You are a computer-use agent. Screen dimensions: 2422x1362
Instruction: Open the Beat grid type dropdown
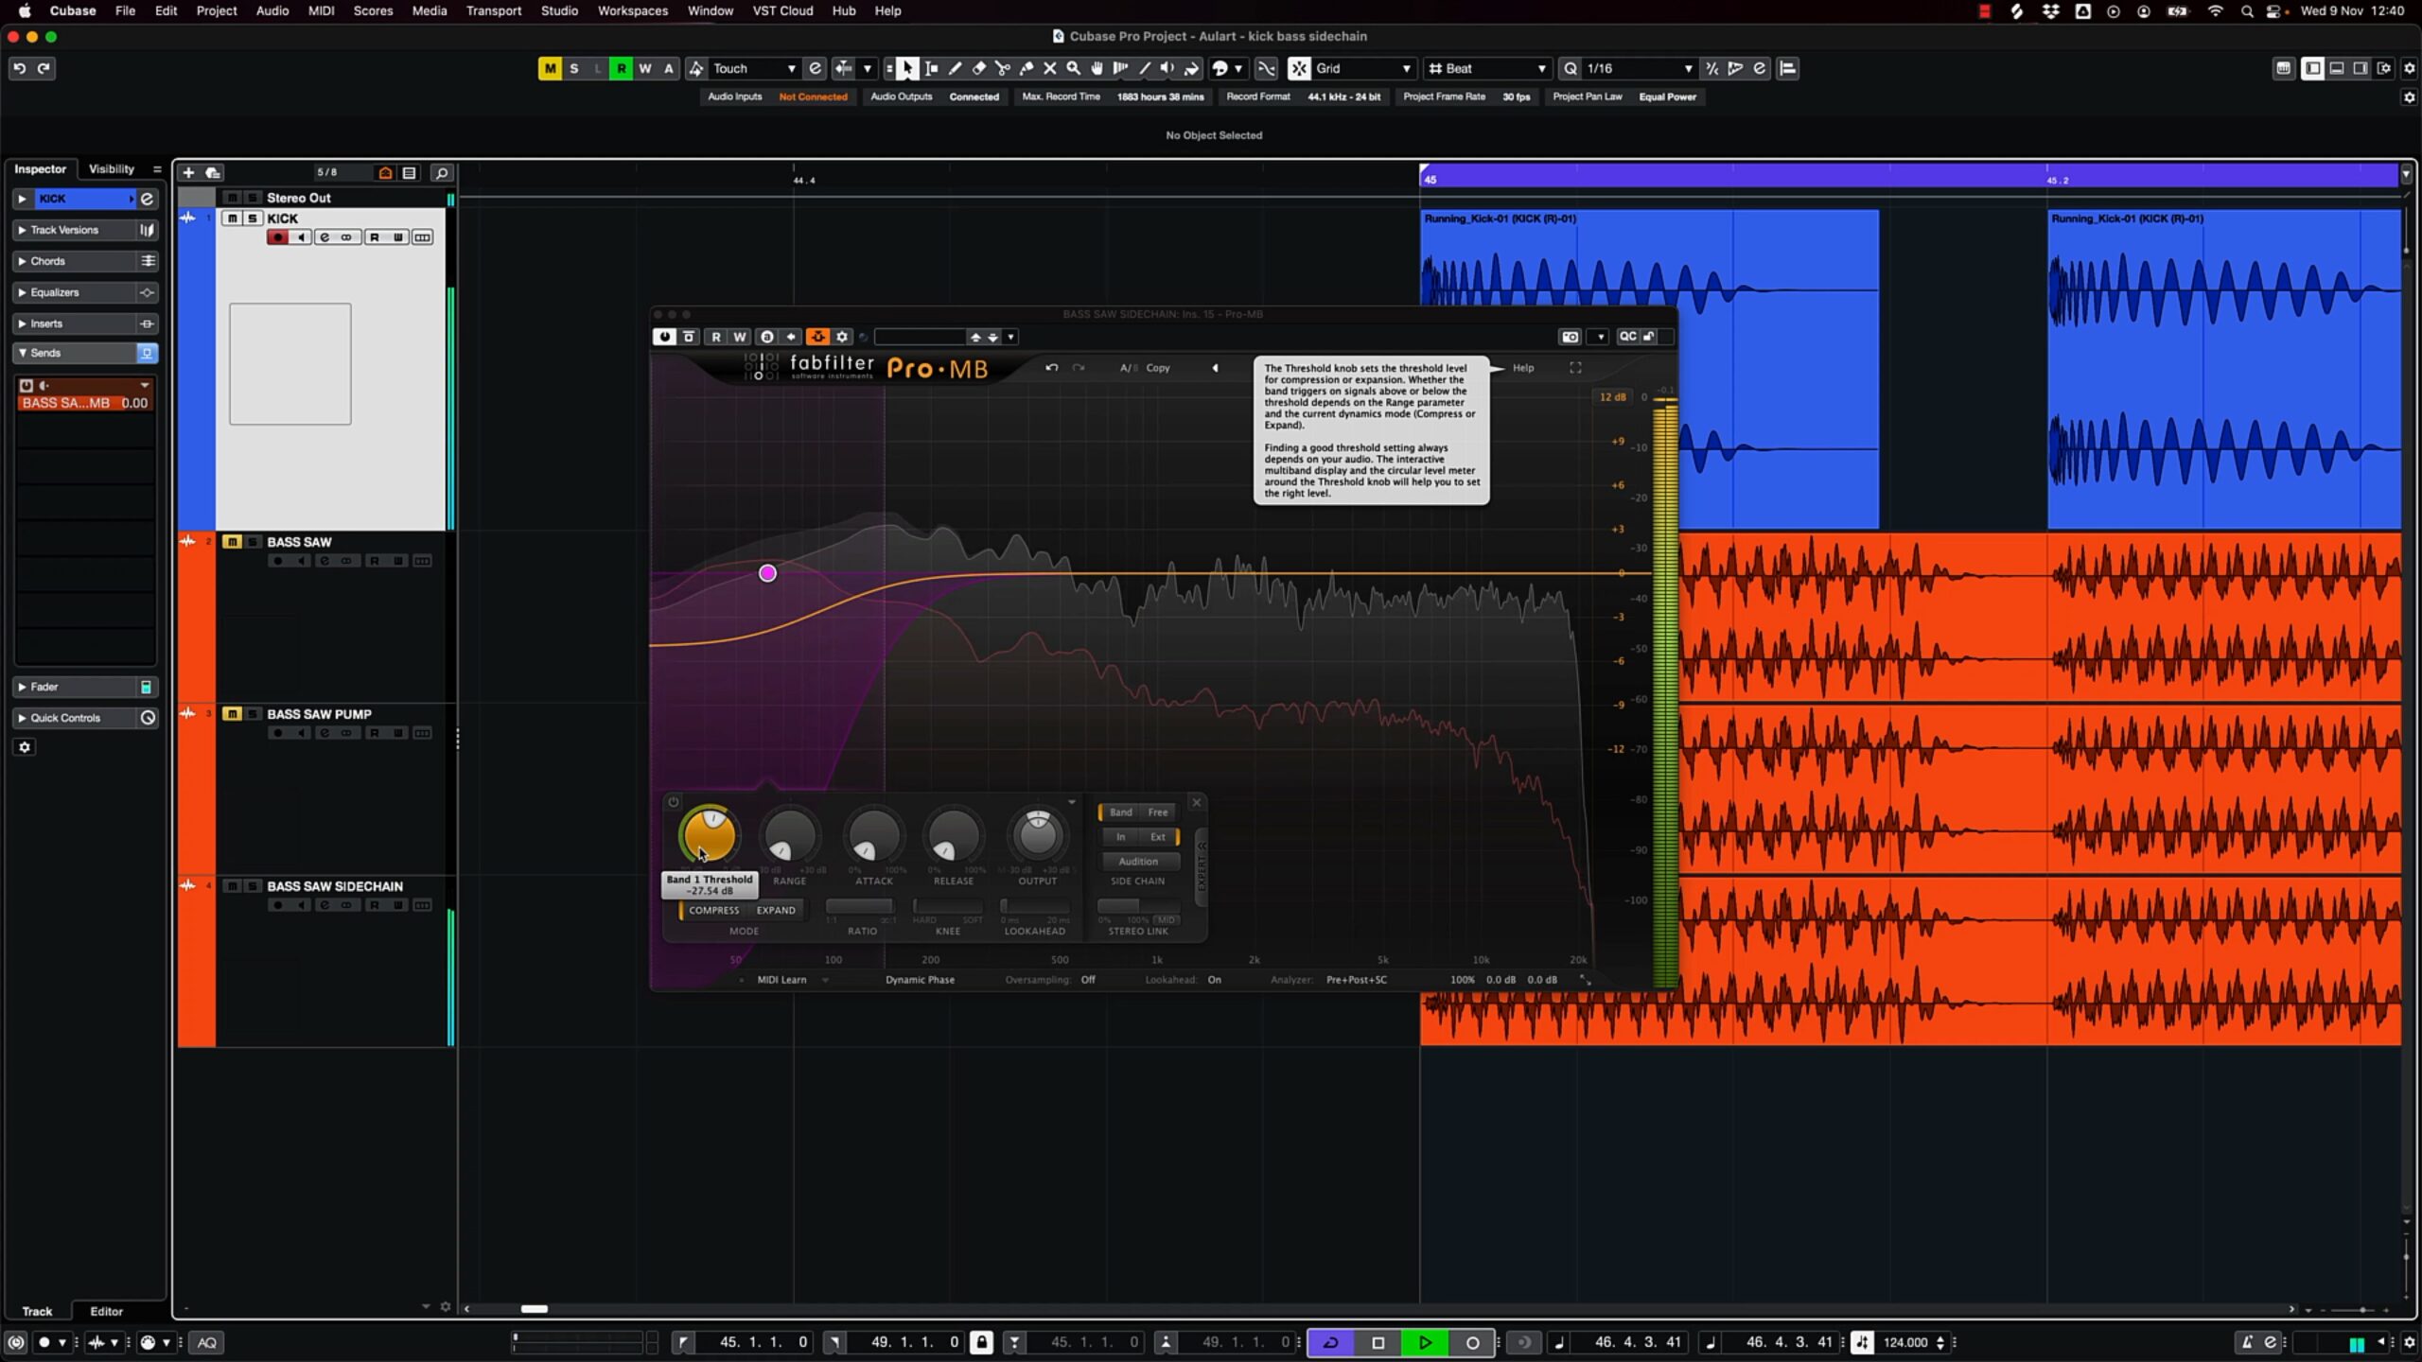click(x=1488, y=68)
